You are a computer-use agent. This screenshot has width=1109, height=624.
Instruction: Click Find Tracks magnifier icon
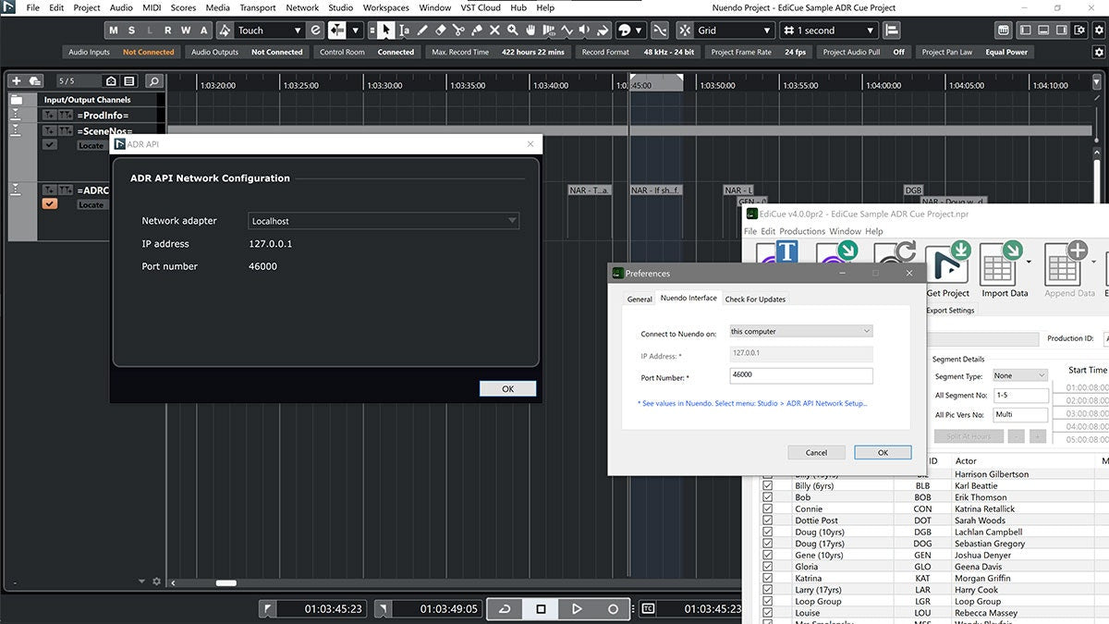click(x=153, y=81)
